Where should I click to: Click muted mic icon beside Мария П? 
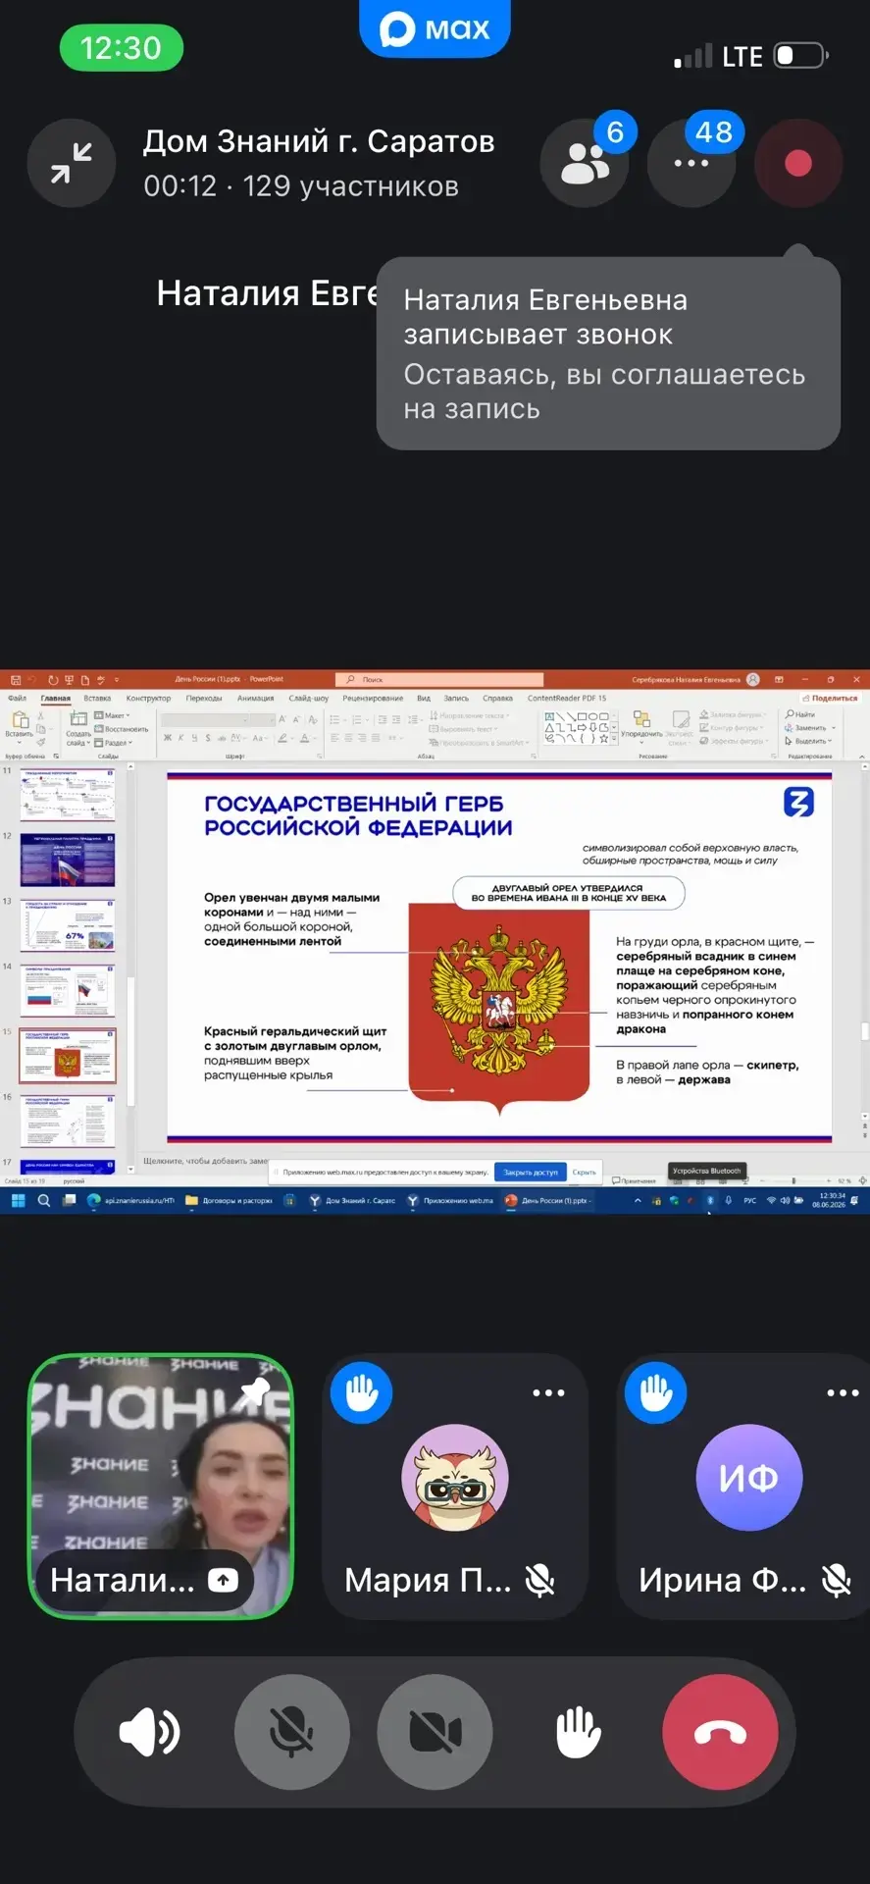[540, 1580]
